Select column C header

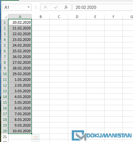coord(59,17)
